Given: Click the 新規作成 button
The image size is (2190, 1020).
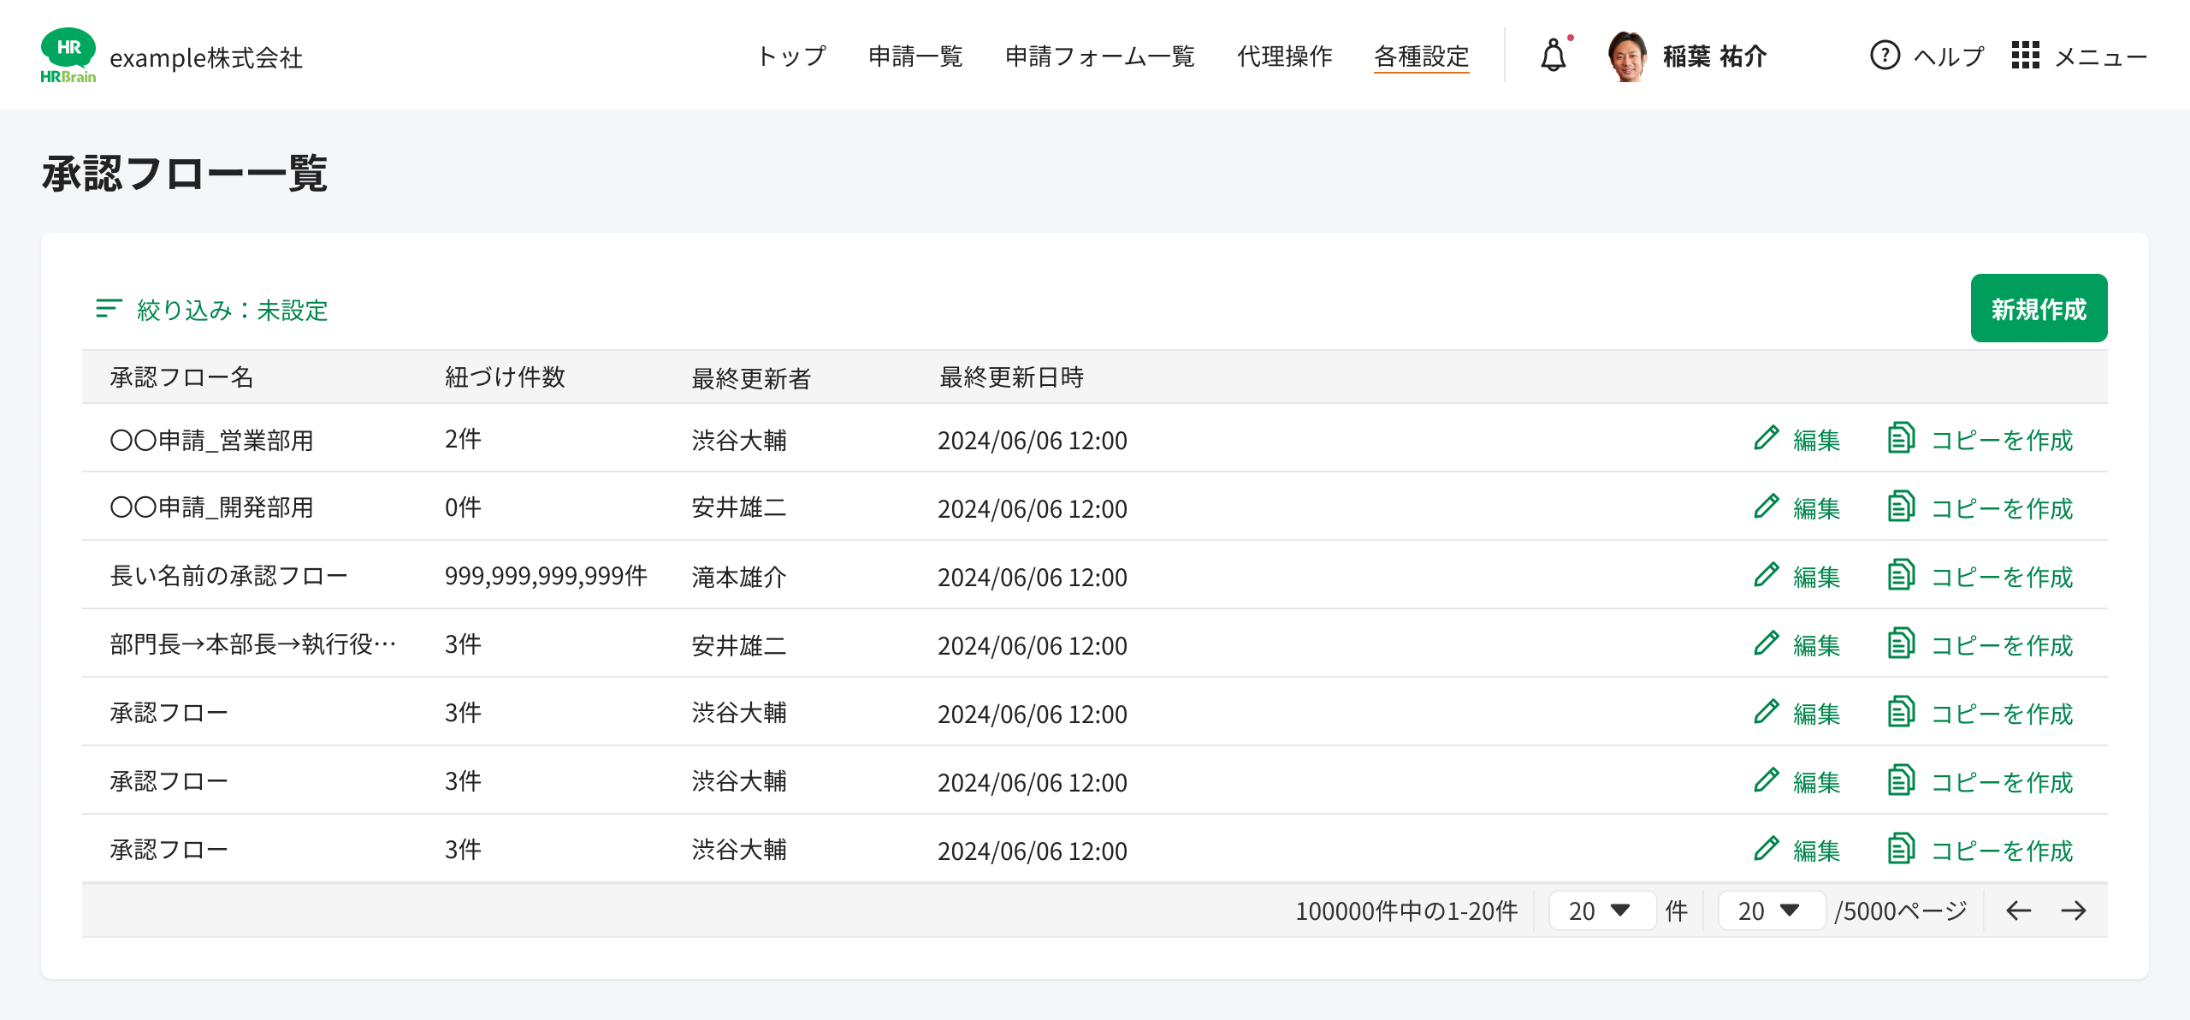Looking at the screenshot, I should pyautogui.click(x=2039, y=308).
